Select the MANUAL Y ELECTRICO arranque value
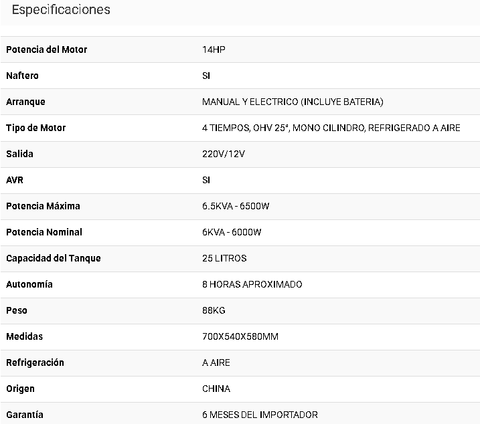This screenshot has height=424, width=480. tap(293, 102)
